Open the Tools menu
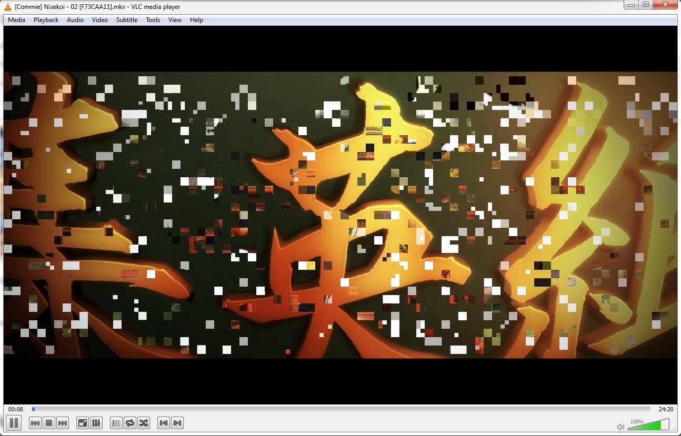 (153, 20)
